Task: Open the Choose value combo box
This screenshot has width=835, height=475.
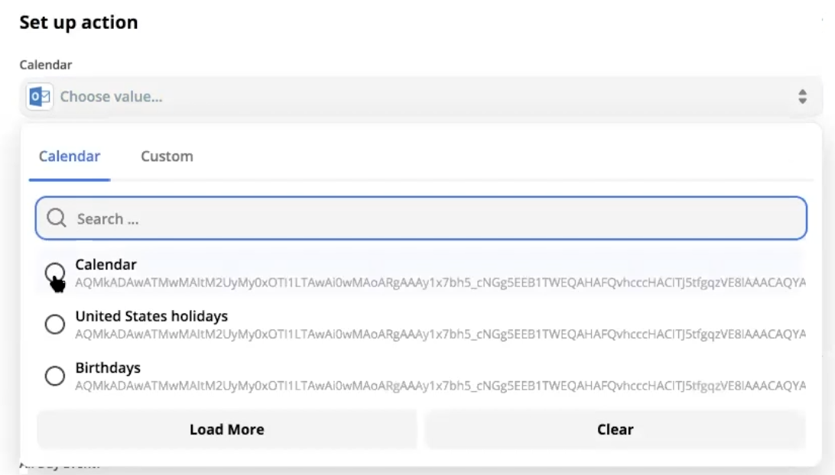Action: click(413, 97)
